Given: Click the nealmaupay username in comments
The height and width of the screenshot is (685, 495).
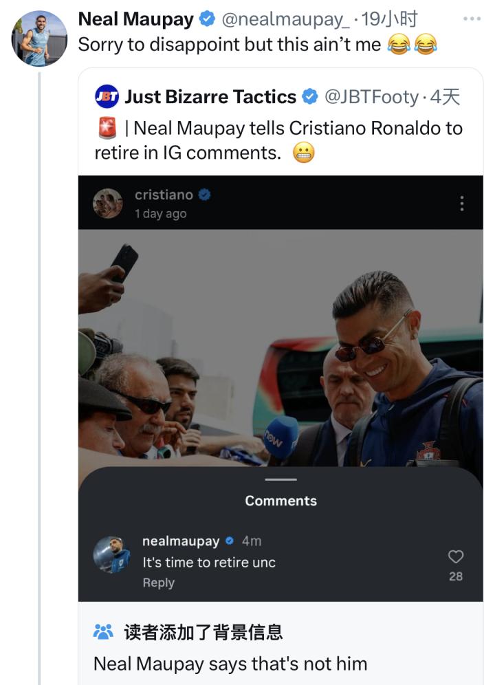Looking at the screenshot, I should pos(179,541).
